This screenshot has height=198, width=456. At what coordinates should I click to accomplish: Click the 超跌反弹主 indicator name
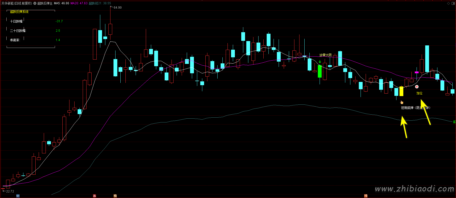tap(45, 3)
